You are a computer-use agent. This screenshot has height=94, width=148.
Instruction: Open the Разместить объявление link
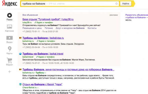tap(137, 15)
